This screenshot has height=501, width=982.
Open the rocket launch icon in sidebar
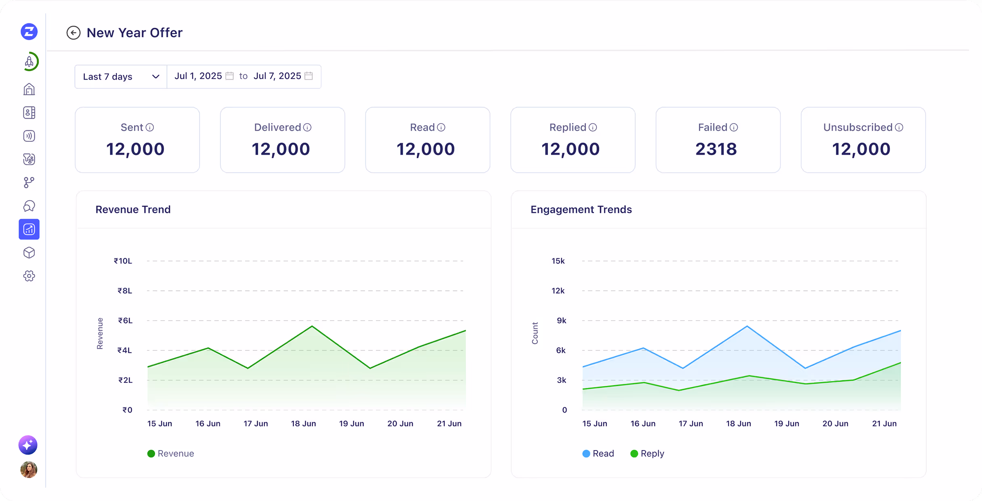29,62
